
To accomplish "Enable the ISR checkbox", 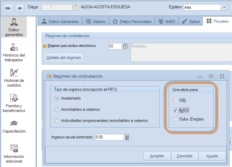I will click(175, 100).
